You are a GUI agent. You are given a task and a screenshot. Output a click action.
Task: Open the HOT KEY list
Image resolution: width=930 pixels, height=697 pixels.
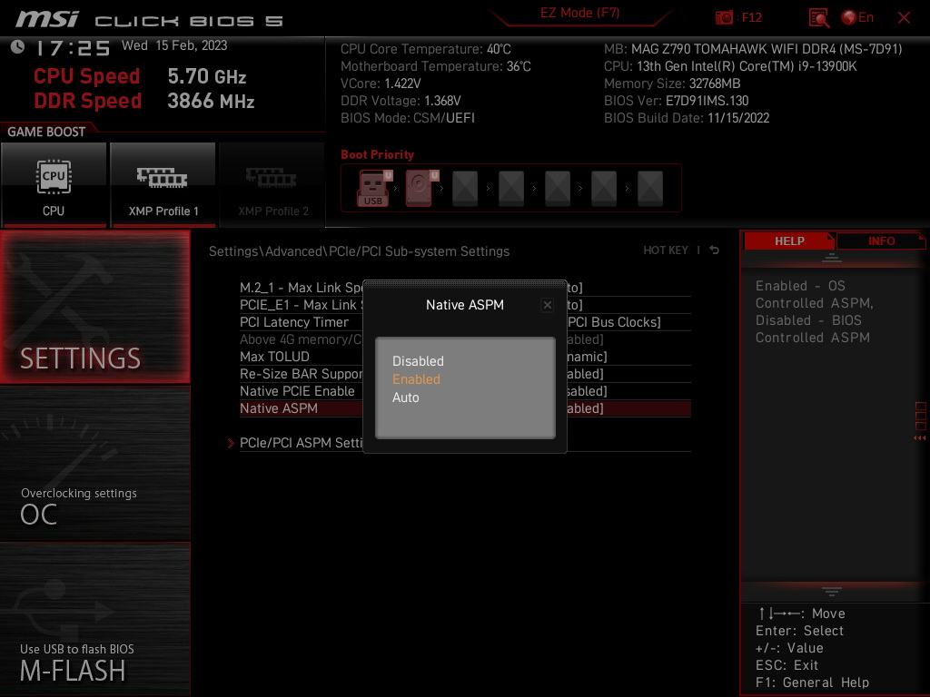(x=666, y=250)
